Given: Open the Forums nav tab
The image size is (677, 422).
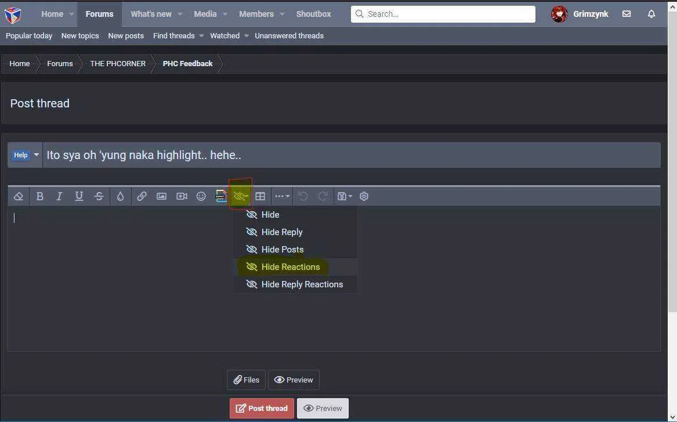Looking at the screenshot, I should click(x=99, y=15).
